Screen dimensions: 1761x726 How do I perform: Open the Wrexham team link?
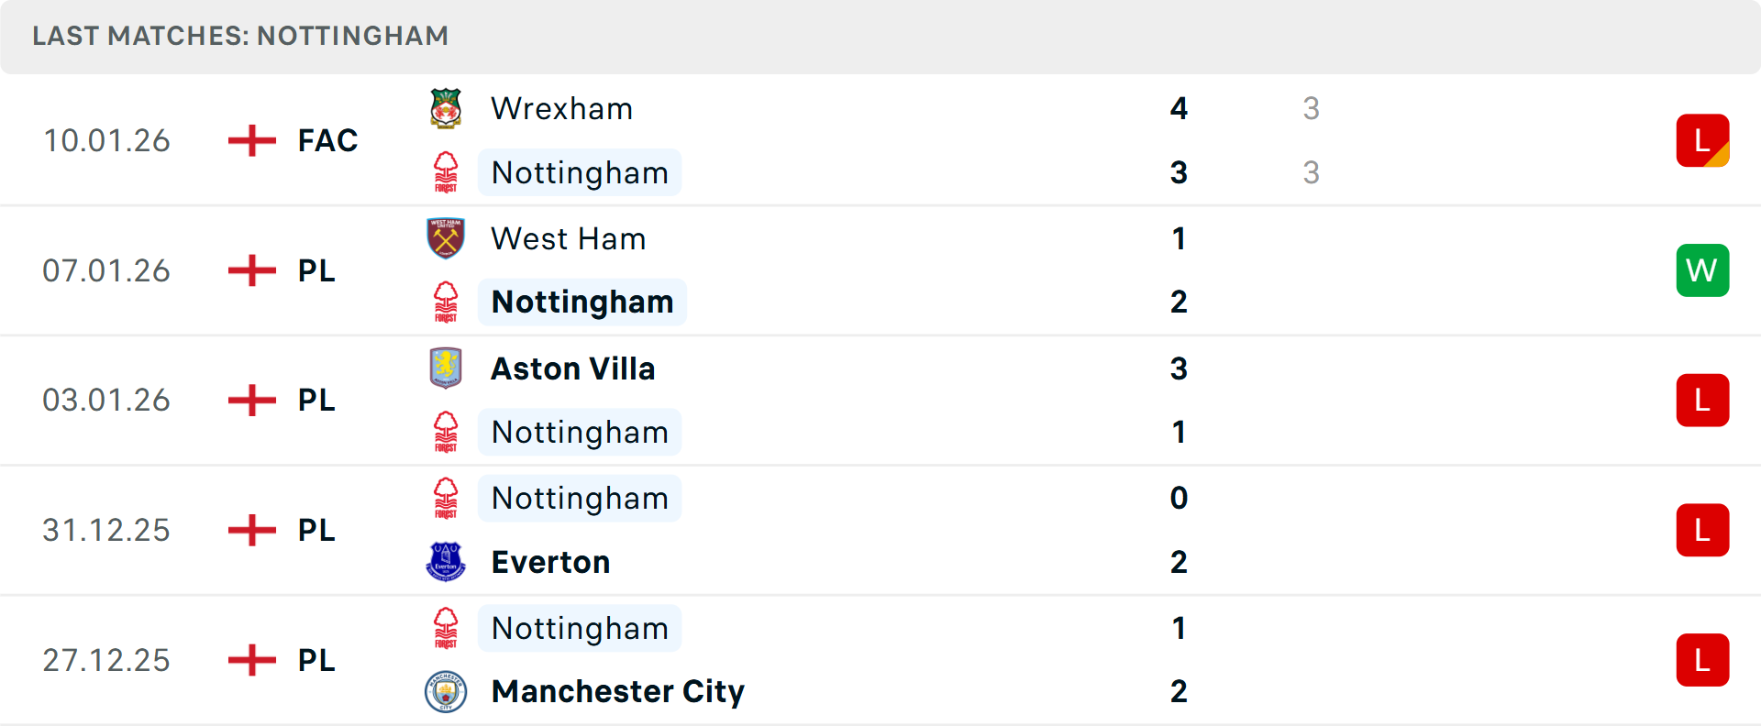[561, 108]
